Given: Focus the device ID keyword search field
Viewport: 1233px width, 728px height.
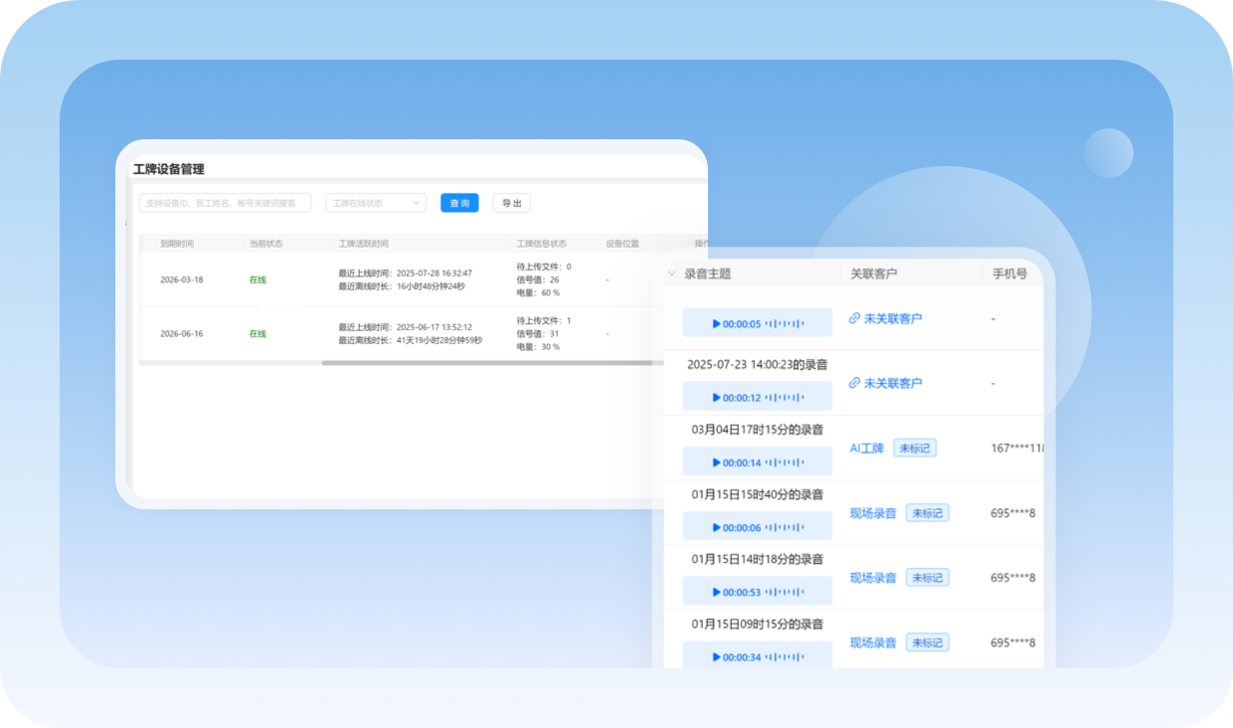Looking at the screenshot, I should pyautogui.click(x=225, y=203).
